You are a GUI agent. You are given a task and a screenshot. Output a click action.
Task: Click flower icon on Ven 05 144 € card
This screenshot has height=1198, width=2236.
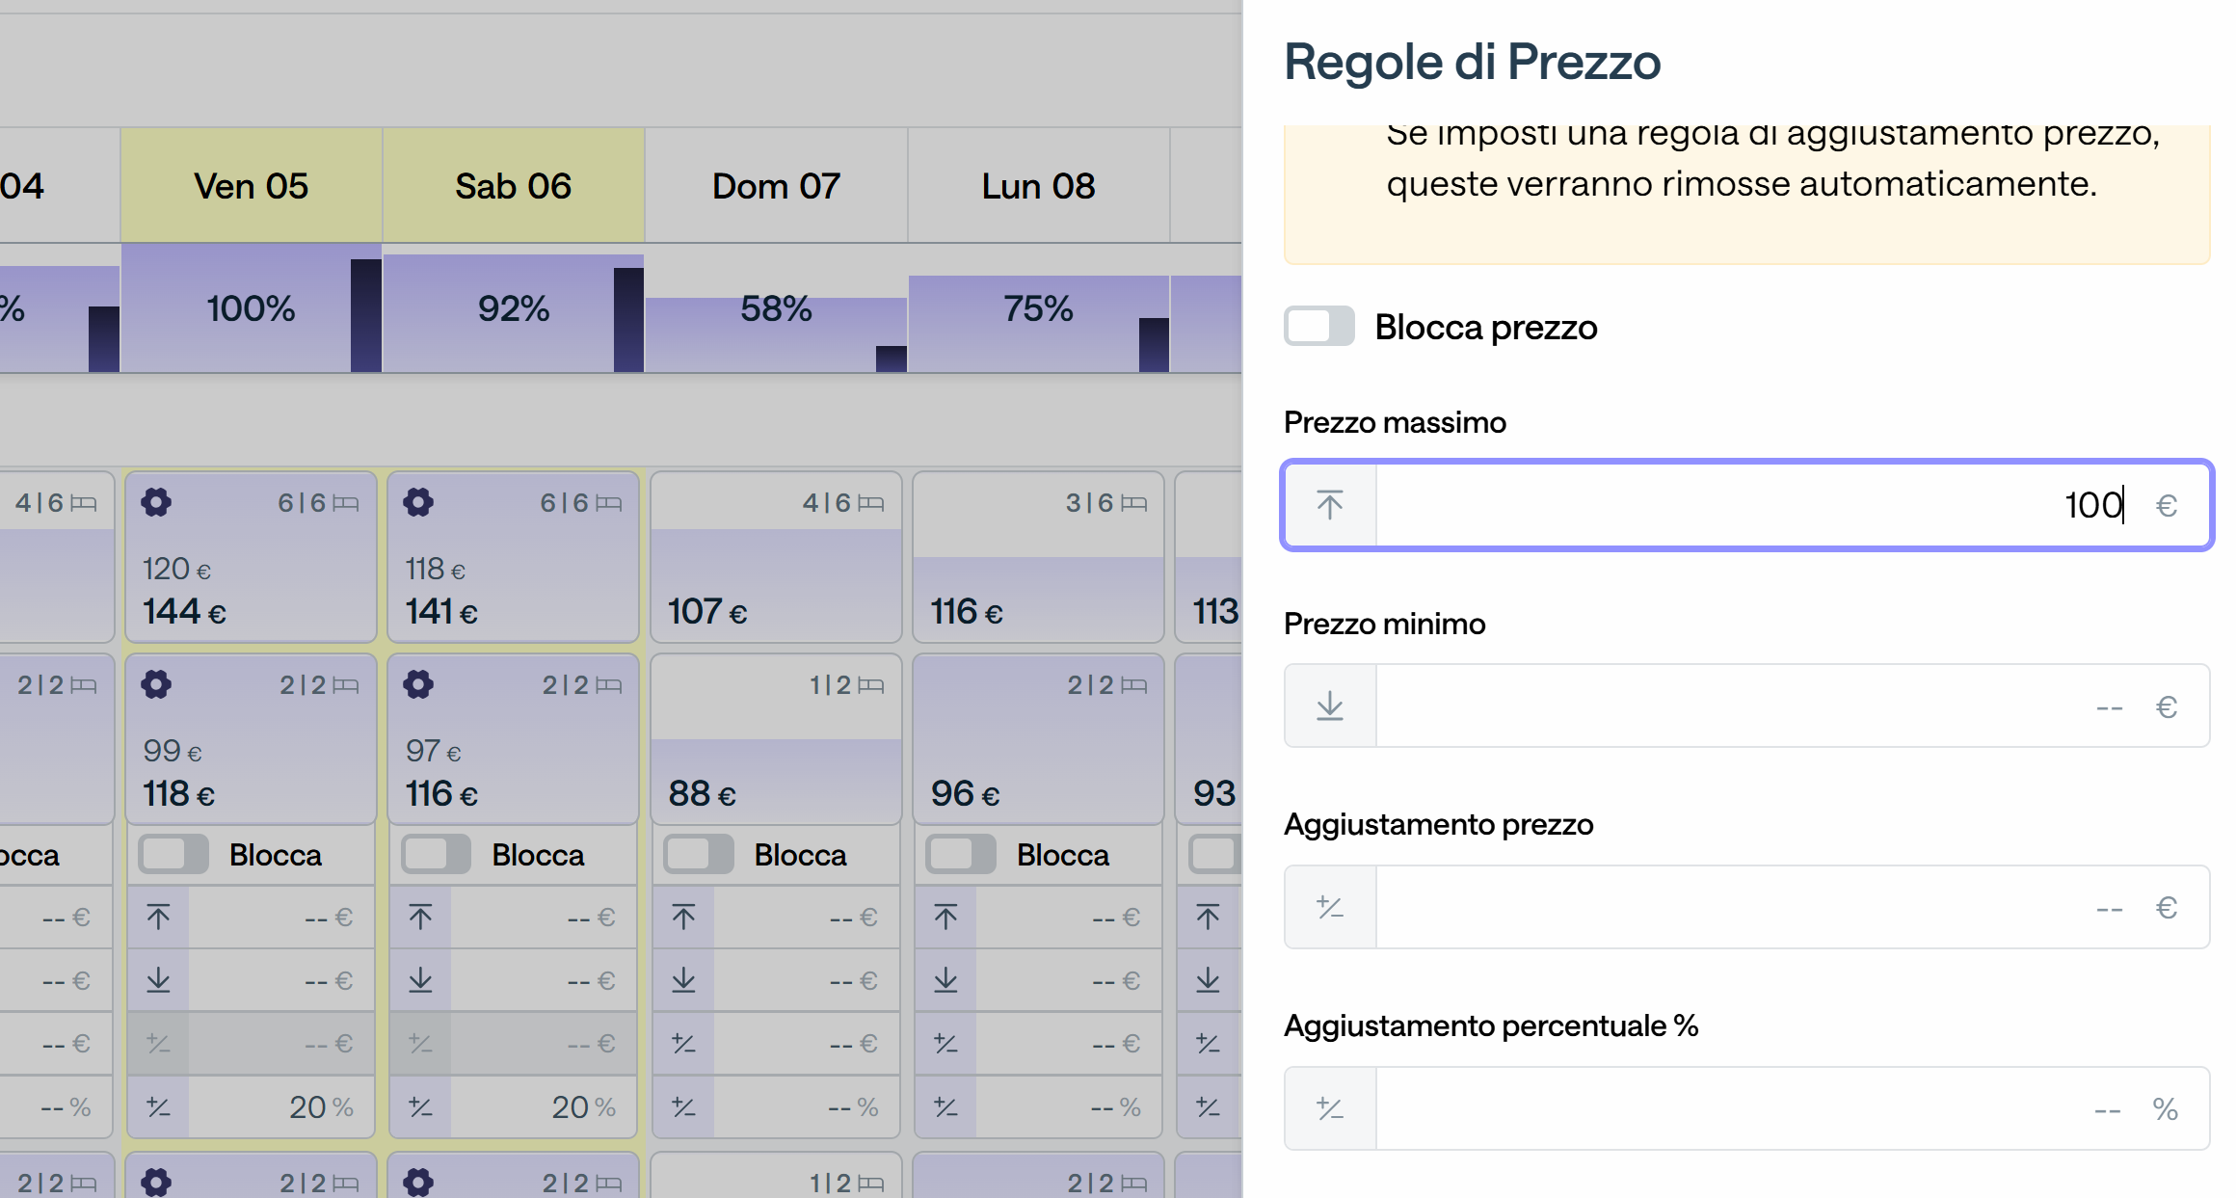(156, 502)
